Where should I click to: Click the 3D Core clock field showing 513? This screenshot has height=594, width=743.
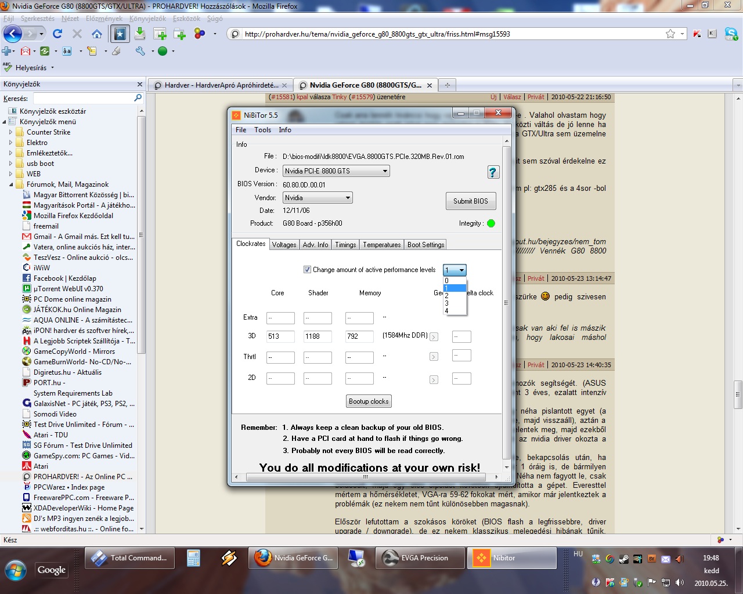click(x=280, y=336)
